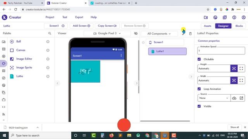Show info for the Lottie component
Viewport: 248px width, 139px height.
tap(48, 76)
